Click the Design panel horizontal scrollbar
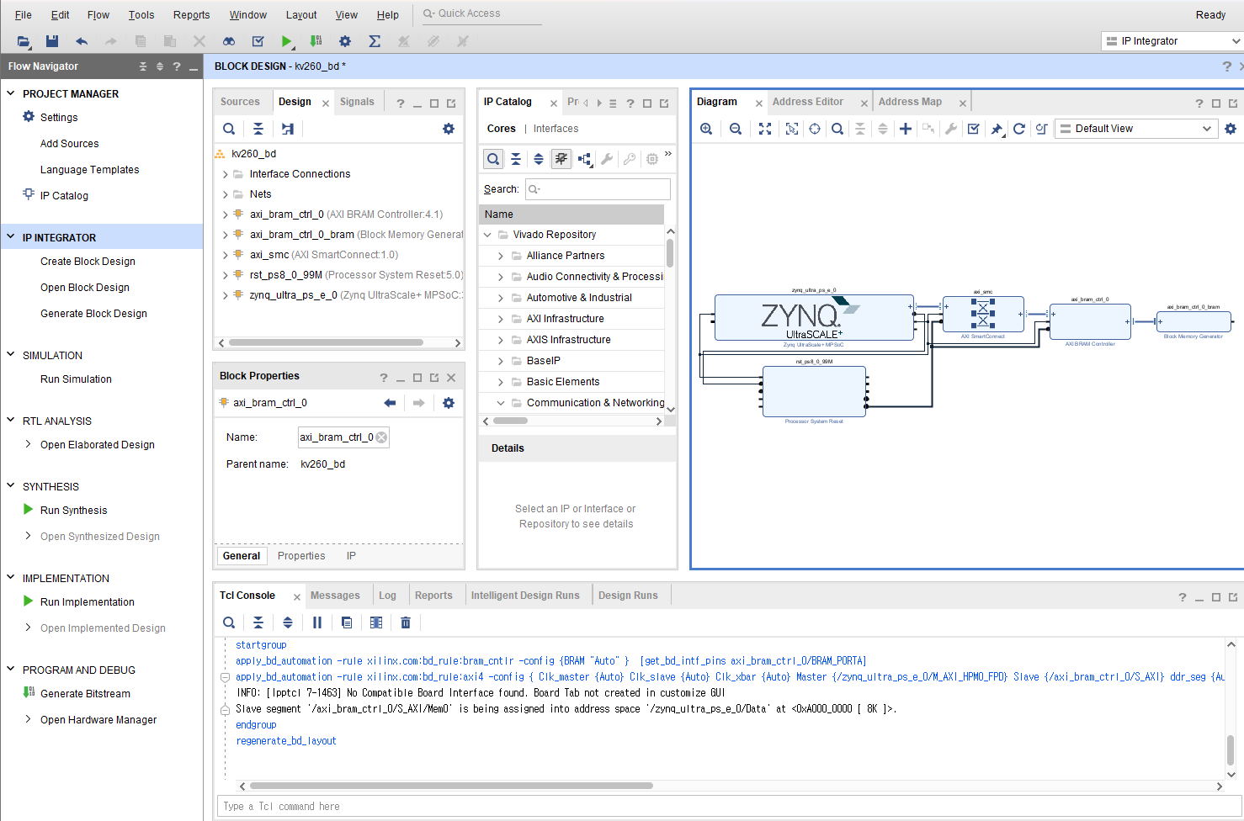This screenshot has width=1244, height=821. 327,342
